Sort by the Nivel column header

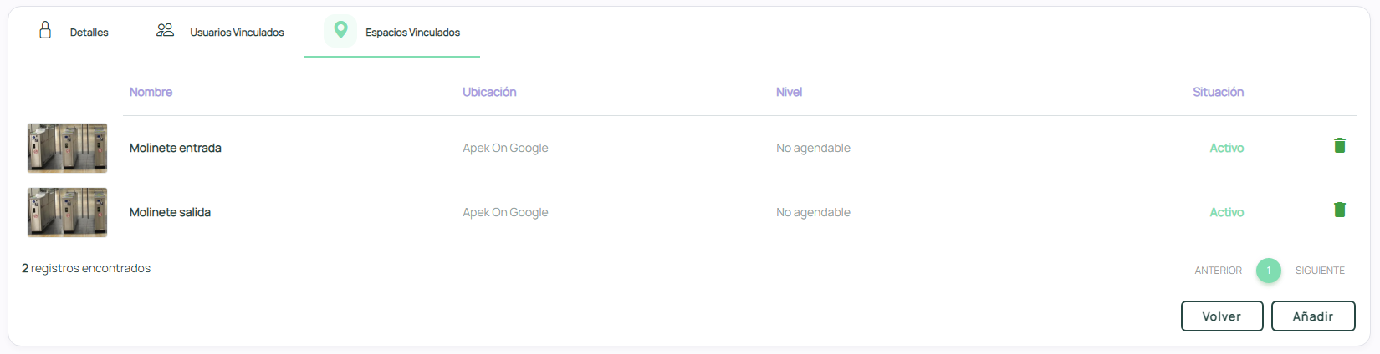[789, 92]
